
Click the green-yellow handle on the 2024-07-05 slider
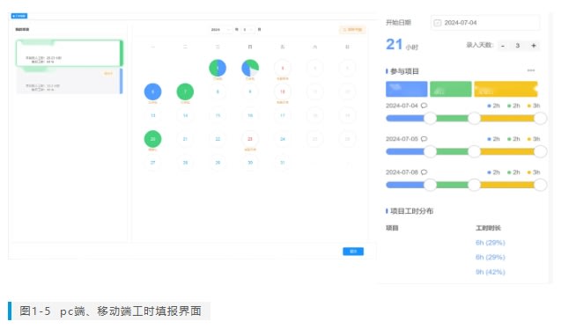[474, 151]
